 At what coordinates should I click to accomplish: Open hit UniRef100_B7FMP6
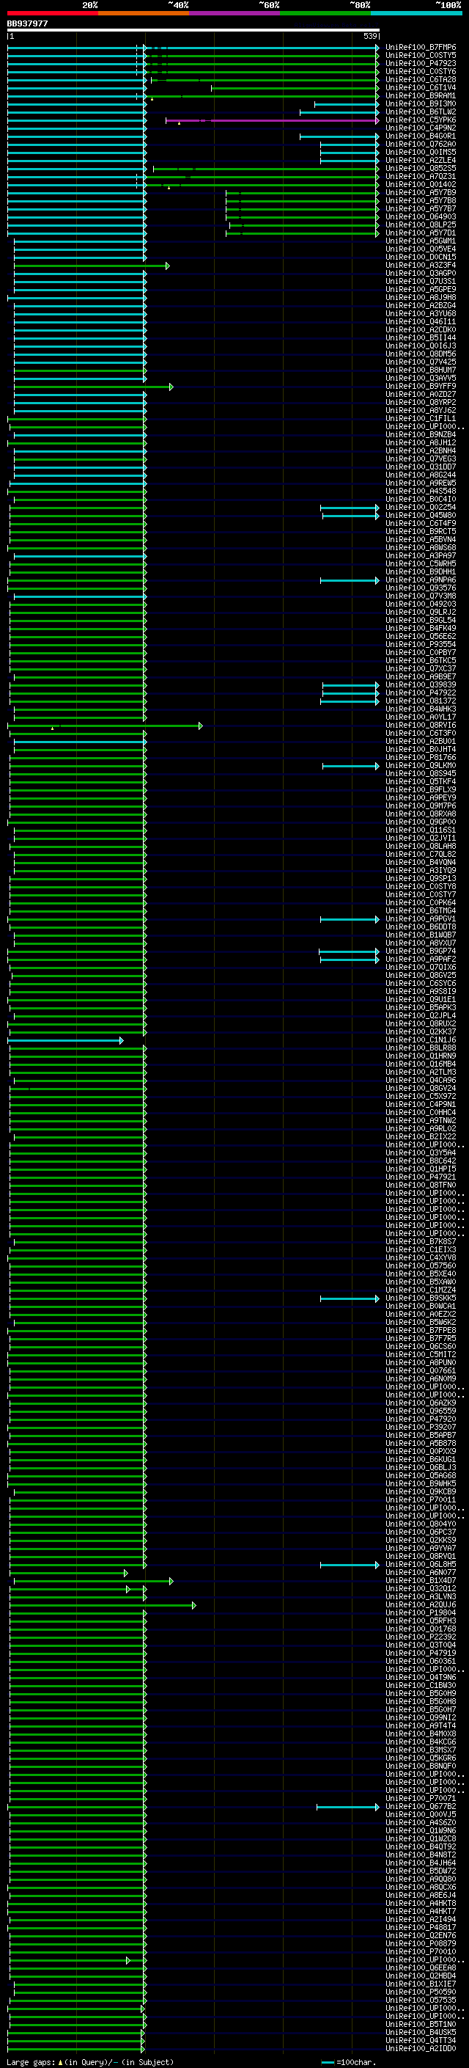(420, 48)
